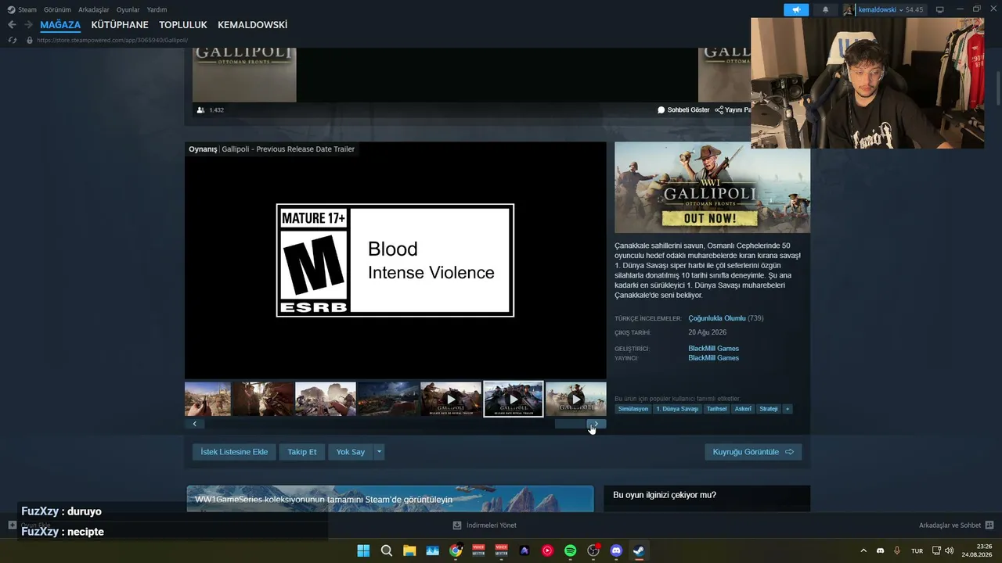Open the Steam menu

(x=27, y=9)
